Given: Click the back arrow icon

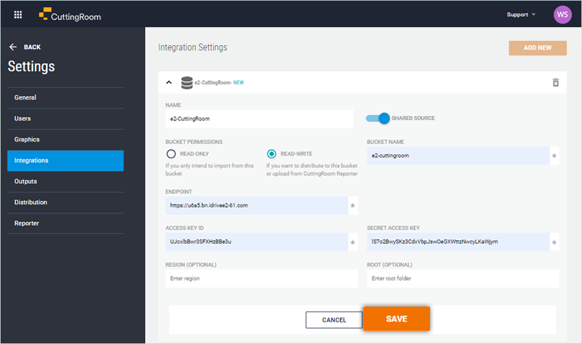Looking at the screenshot, I should pos(13,47).
